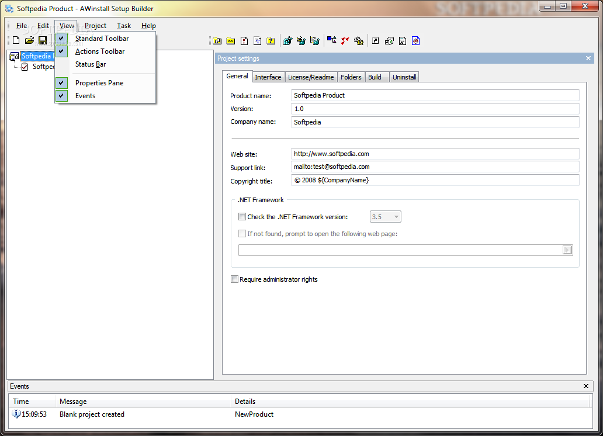Click the Web site input field

tap(435, 154)
